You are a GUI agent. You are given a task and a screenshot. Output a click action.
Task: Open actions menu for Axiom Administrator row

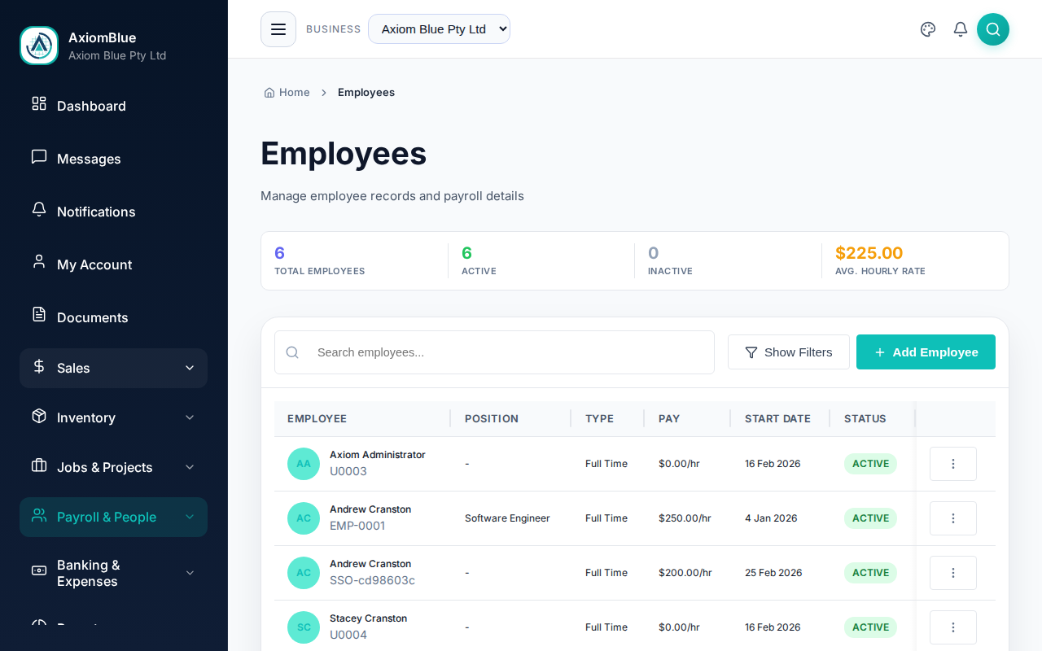953,464
